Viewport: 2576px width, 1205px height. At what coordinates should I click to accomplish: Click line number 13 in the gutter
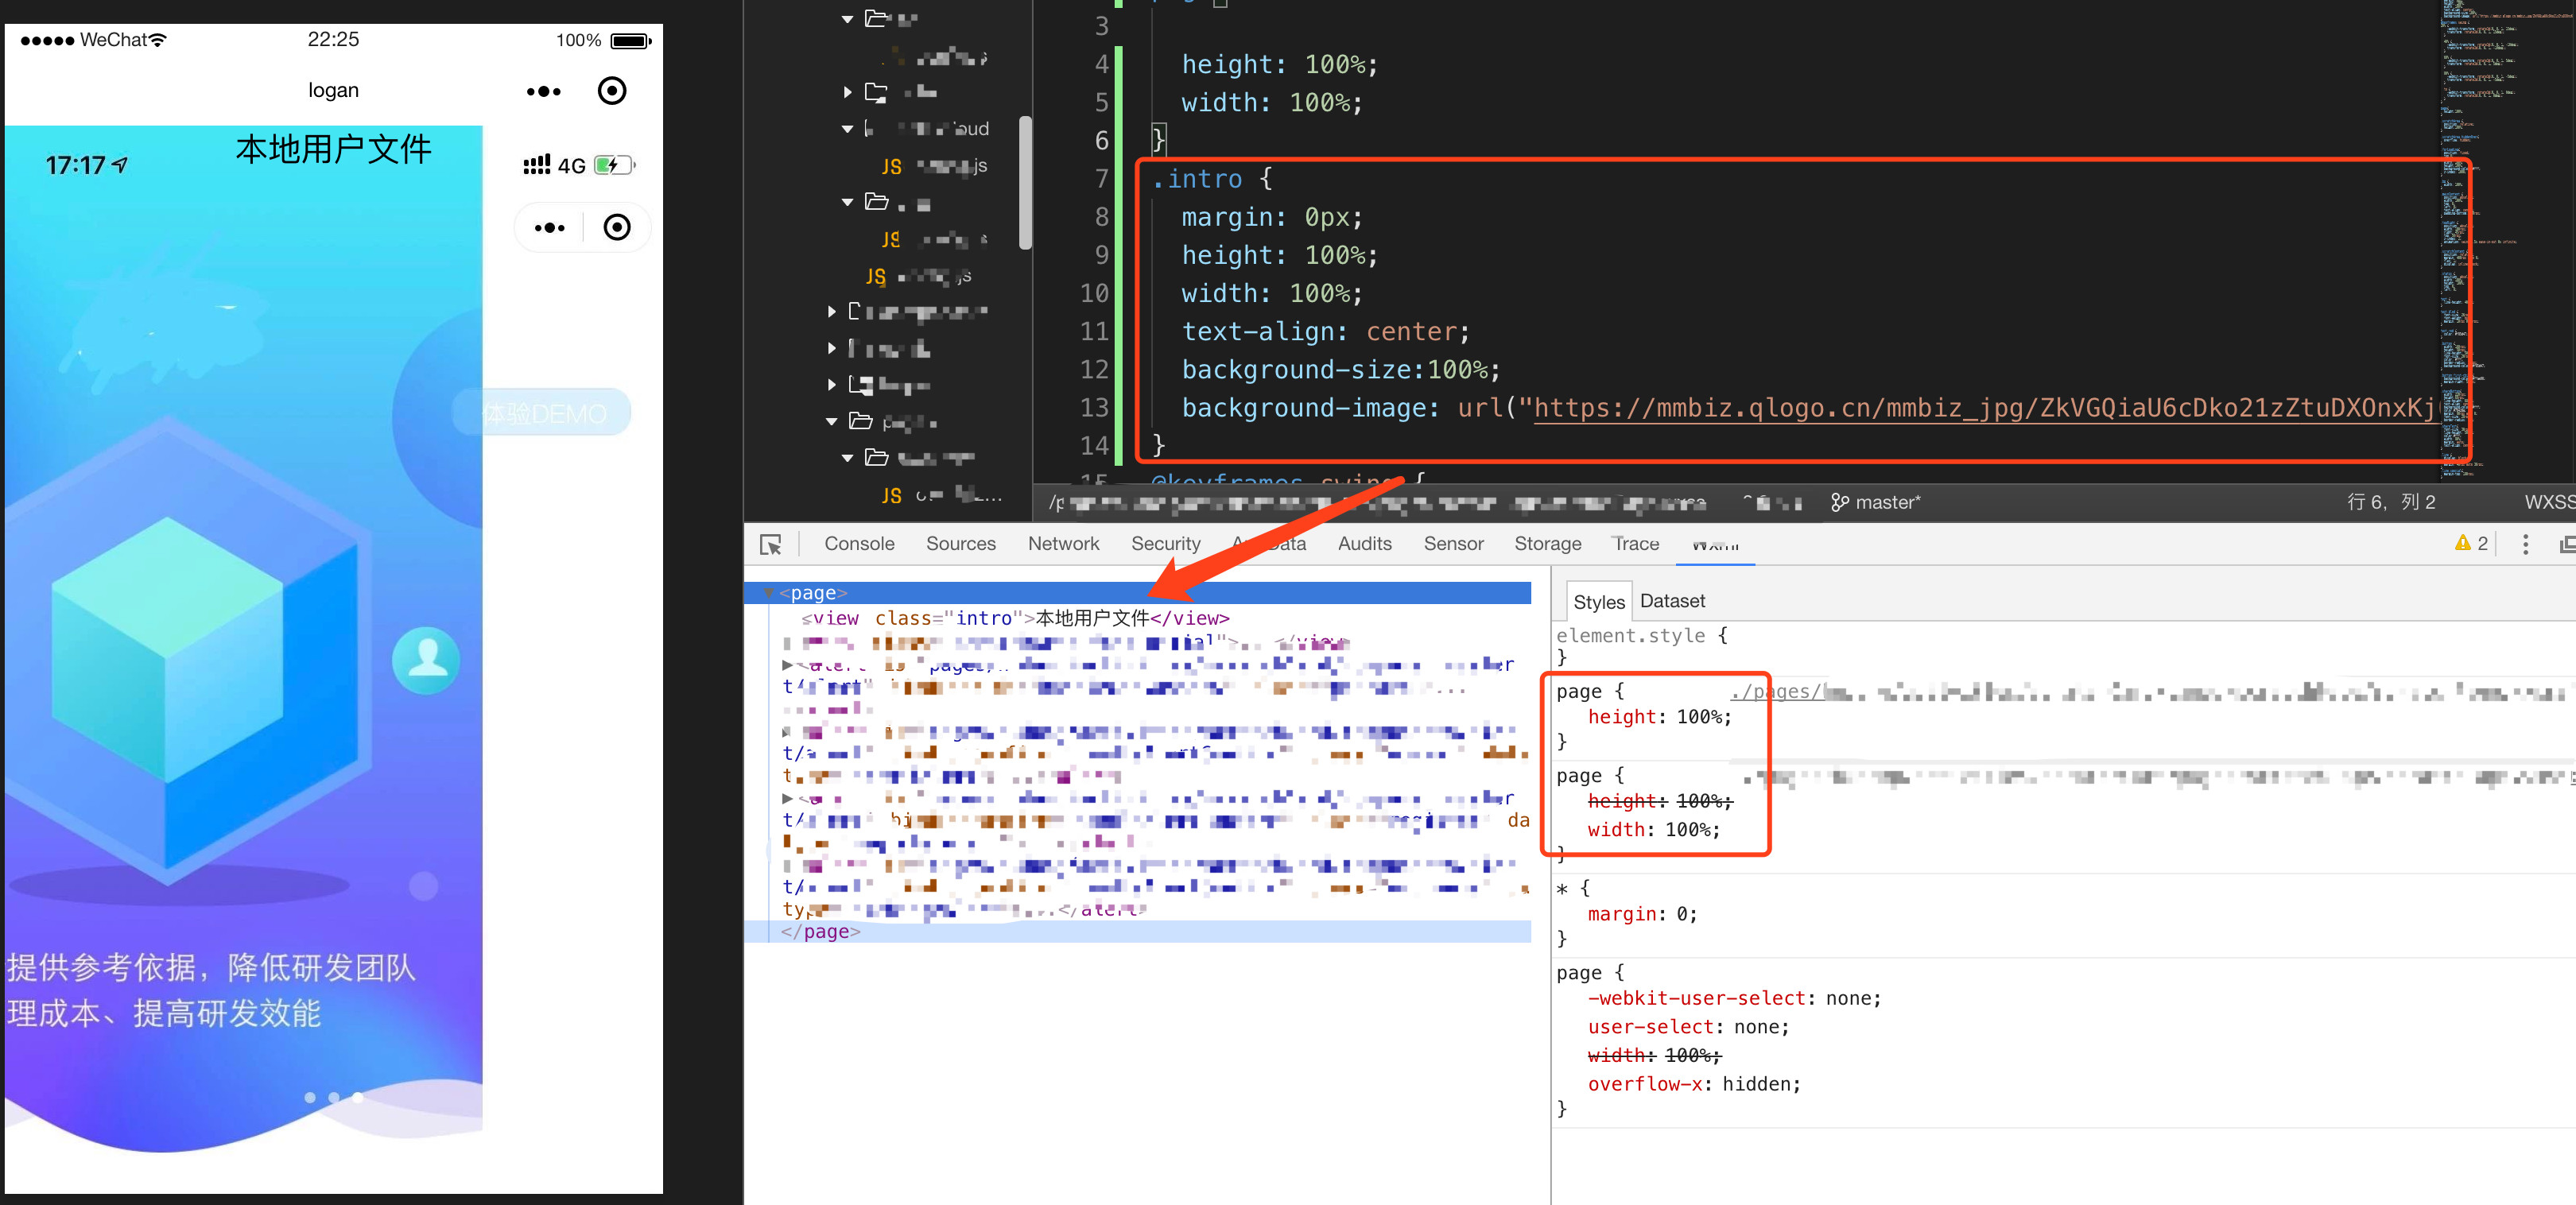1094,408
